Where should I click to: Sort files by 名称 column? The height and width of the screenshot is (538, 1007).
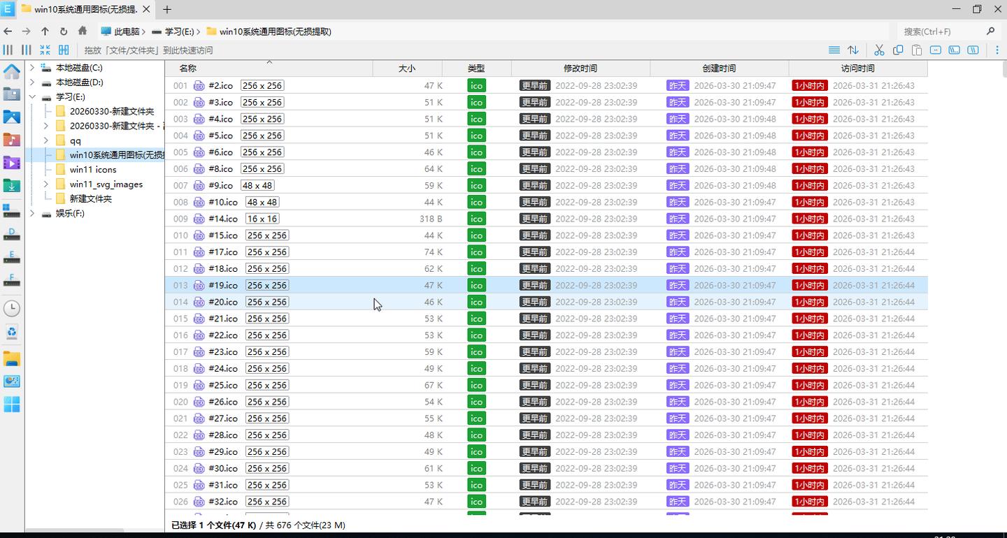(269, 68)
